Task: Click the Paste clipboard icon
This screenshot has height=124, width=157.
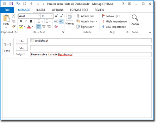Action: (x=6, y=18)
